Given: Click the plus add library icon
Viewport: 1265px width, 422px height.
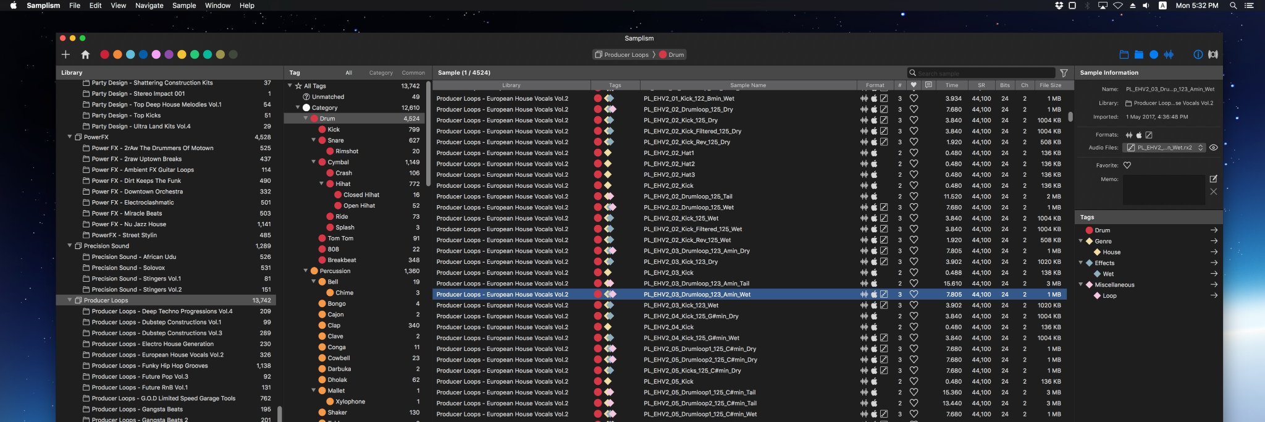Looking at the screenshot, I should tap(65, 54).
